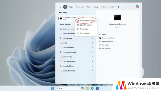Screen dimensions: 161x91
Task: Select the All filter tab
Action: [x=65, y=7]
